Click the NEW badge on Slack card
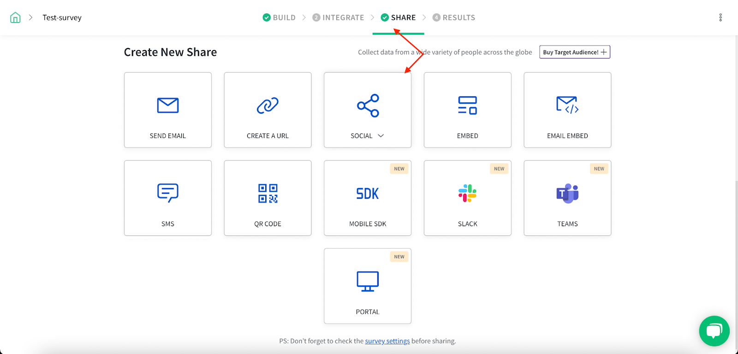Screen dimensions: 738x354 pos(499,169)
